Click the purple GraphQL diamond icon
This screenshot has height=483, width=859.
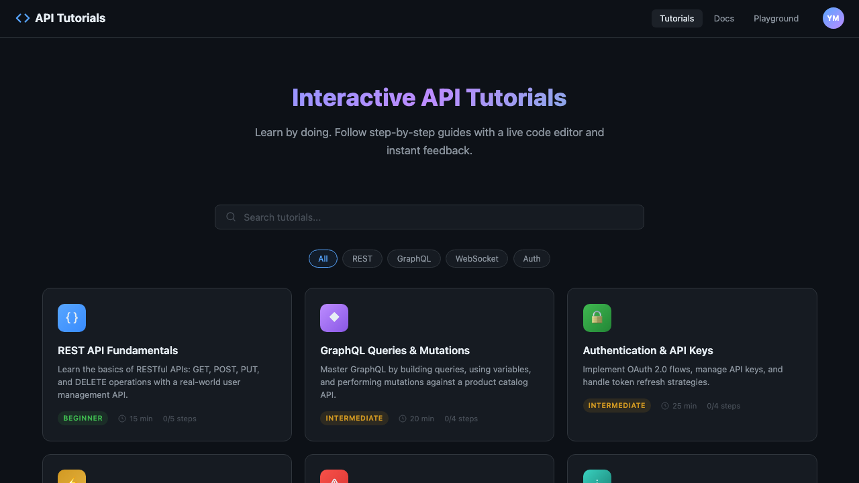click(x=334, y=318)
